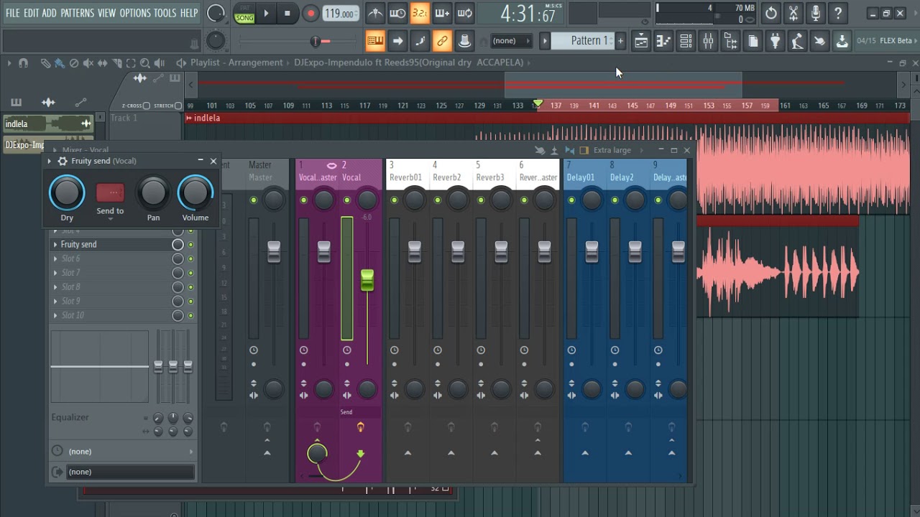Image resolution: width=920 pixels, height=517 pixels.
Task: Mute the Reverb01 mixer track LED
Action: click(x=394, y=200)
